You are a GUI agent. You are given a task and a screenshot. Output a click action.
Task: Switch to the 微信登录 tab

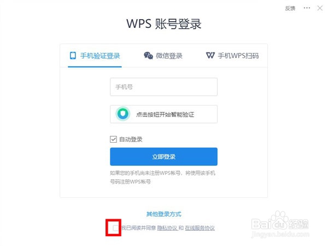point(163,56)
